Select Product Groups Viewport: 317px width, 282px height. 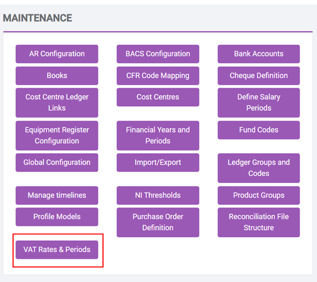[259, 196]
